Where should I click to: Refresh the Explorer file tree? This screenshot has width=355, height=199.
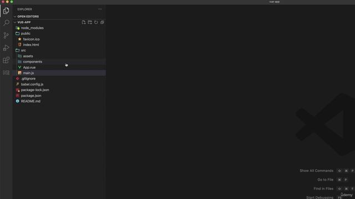[96, 22]
